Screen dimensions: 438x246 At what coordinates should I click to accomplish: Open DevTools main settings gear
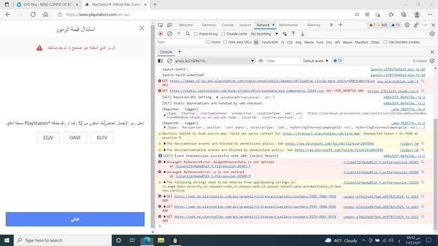coord(407,25)
